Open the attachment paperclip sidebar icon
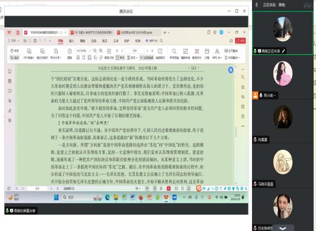The height and width of the screenshot is (231, 316). click(x=10, y=101)
